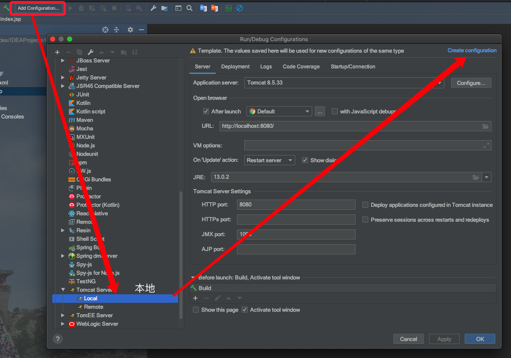Image resolution: width=511 pixels, height=358 pixels.
Task: Open the Settings wrench icon in main toolbar
Action: tap(153, 8)
